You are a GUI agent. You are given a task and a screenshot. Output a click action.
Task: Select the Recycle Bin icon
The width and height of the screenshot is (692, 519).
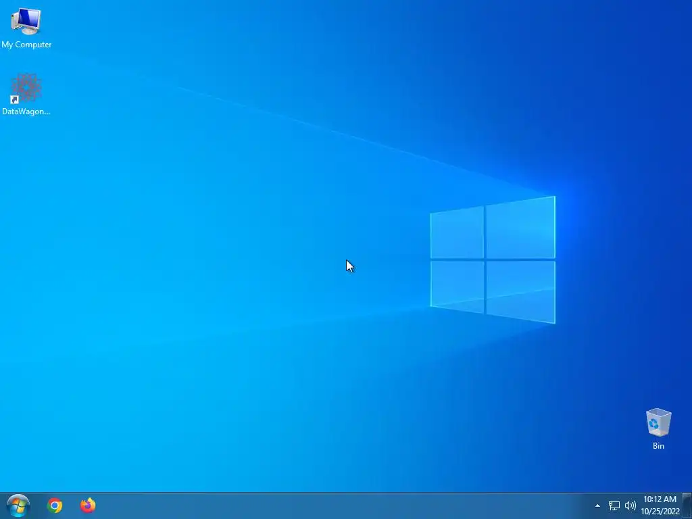coord(658,428)
